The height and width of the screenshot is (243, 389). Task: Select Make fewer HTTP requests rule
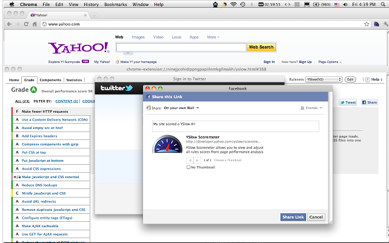[51, 112]
